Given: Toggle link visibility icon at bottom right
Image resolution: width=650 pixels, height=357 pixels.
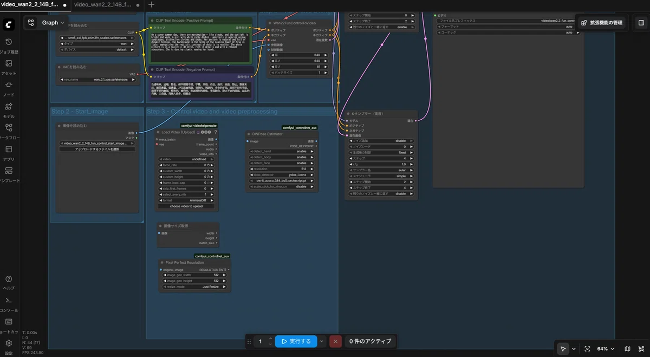Looking at the screenshot, I should click(640, 349).
